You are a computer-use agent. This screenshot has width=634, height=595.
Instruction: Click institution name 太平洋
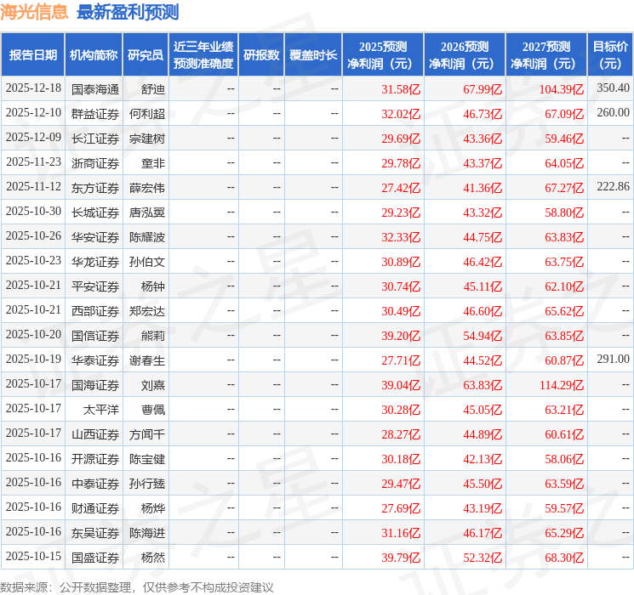coord(101,410)
